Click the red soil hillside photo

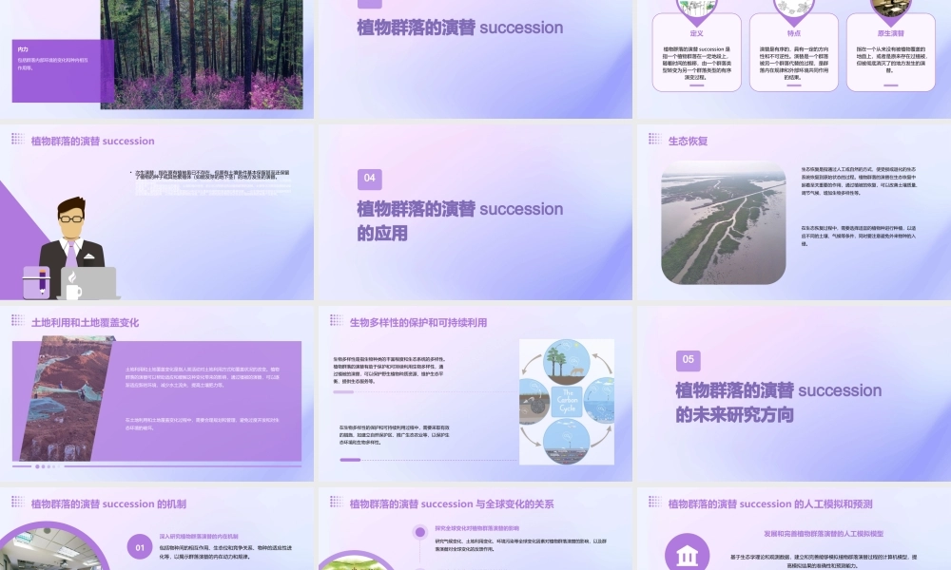click(67, 399)
